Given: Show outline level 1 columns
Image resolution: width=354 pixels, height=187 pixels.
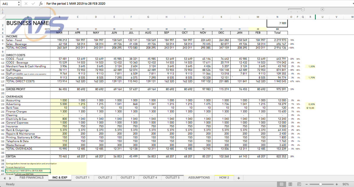Looking at the screenshot, I should coord(2,9).
